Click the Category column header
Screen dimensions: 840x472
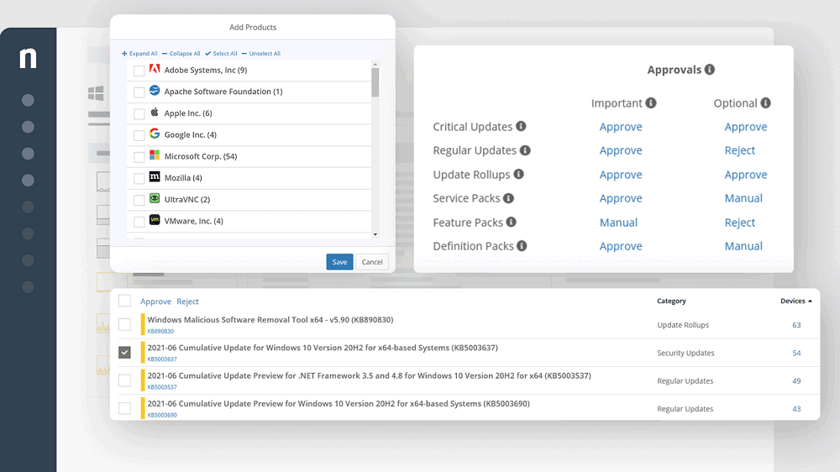671,302
